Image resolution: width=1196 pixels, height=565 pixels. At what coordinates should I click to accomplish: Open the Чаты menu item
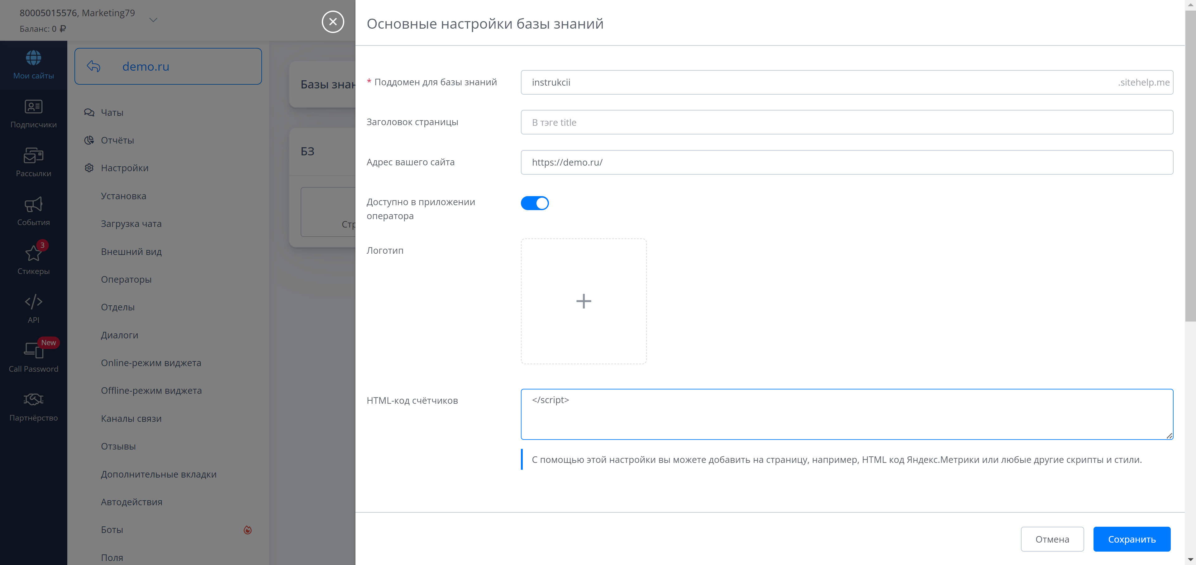coord(112,113)
